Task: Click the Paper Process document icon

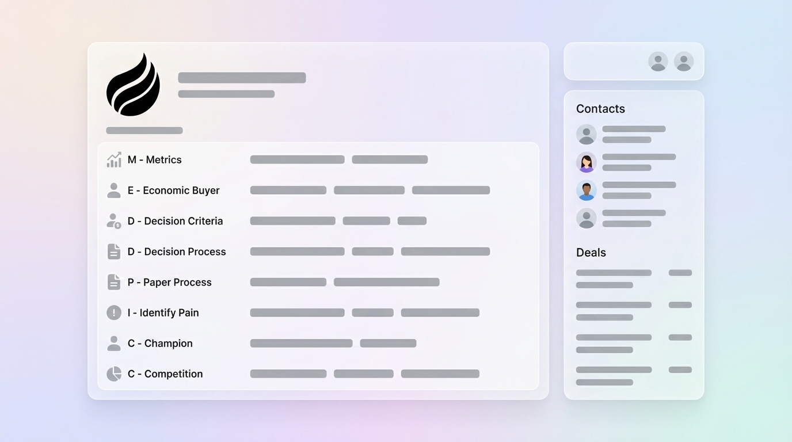Action: (114, 282)
